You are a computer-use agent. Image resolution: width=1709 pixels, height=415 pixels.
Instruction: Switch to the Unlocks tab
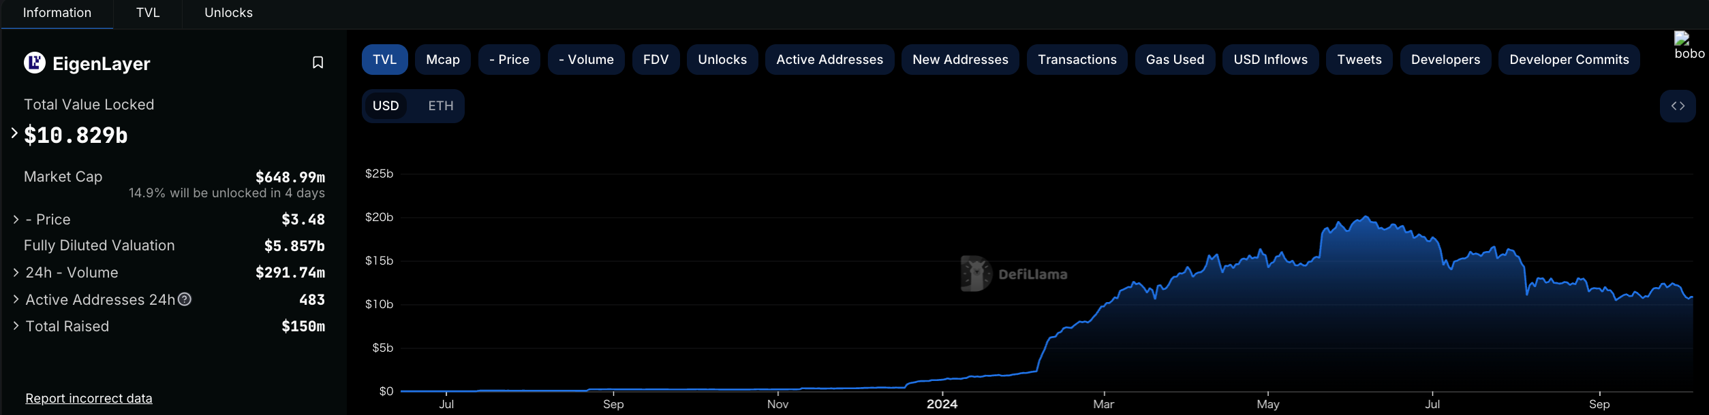(228, 14)
